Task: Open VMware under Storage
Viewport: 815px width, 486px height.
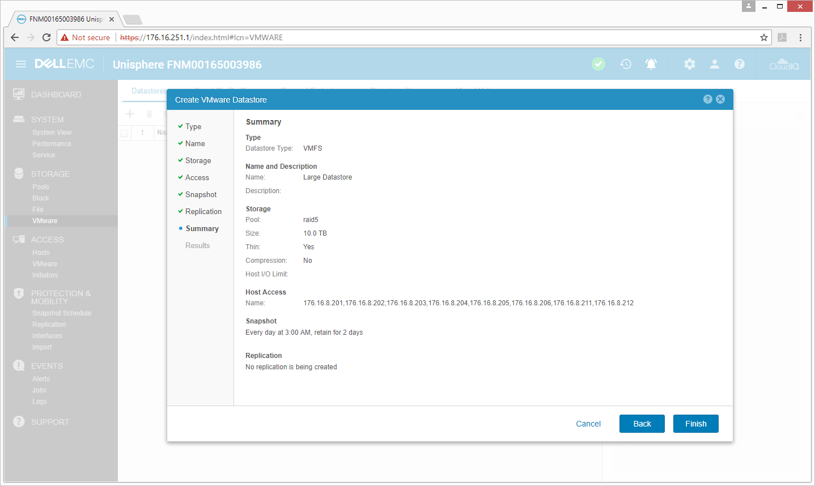Action: (x=45, y=221)
